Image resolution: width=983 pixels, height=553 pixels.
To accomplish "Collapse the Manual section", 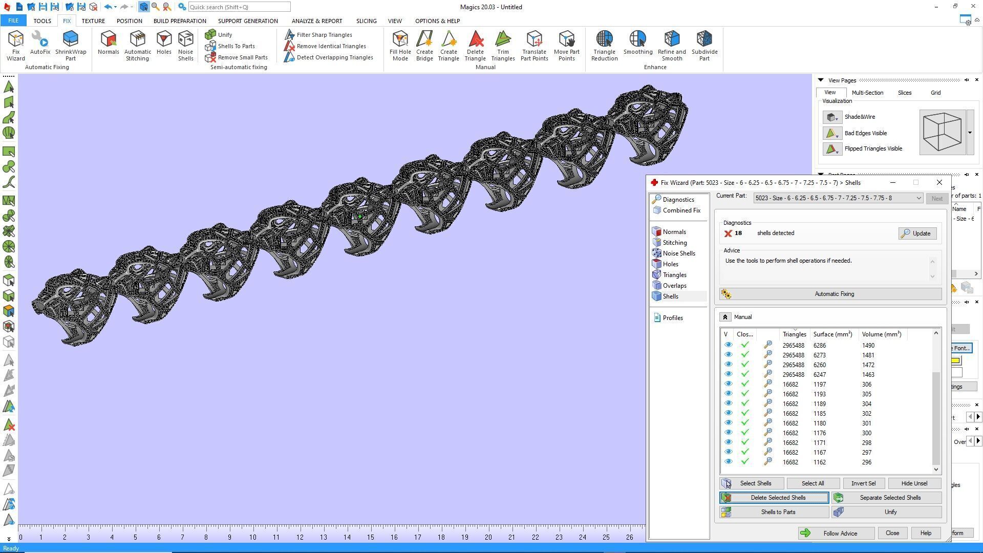I will pyautogui.click(x=725, y=317).
